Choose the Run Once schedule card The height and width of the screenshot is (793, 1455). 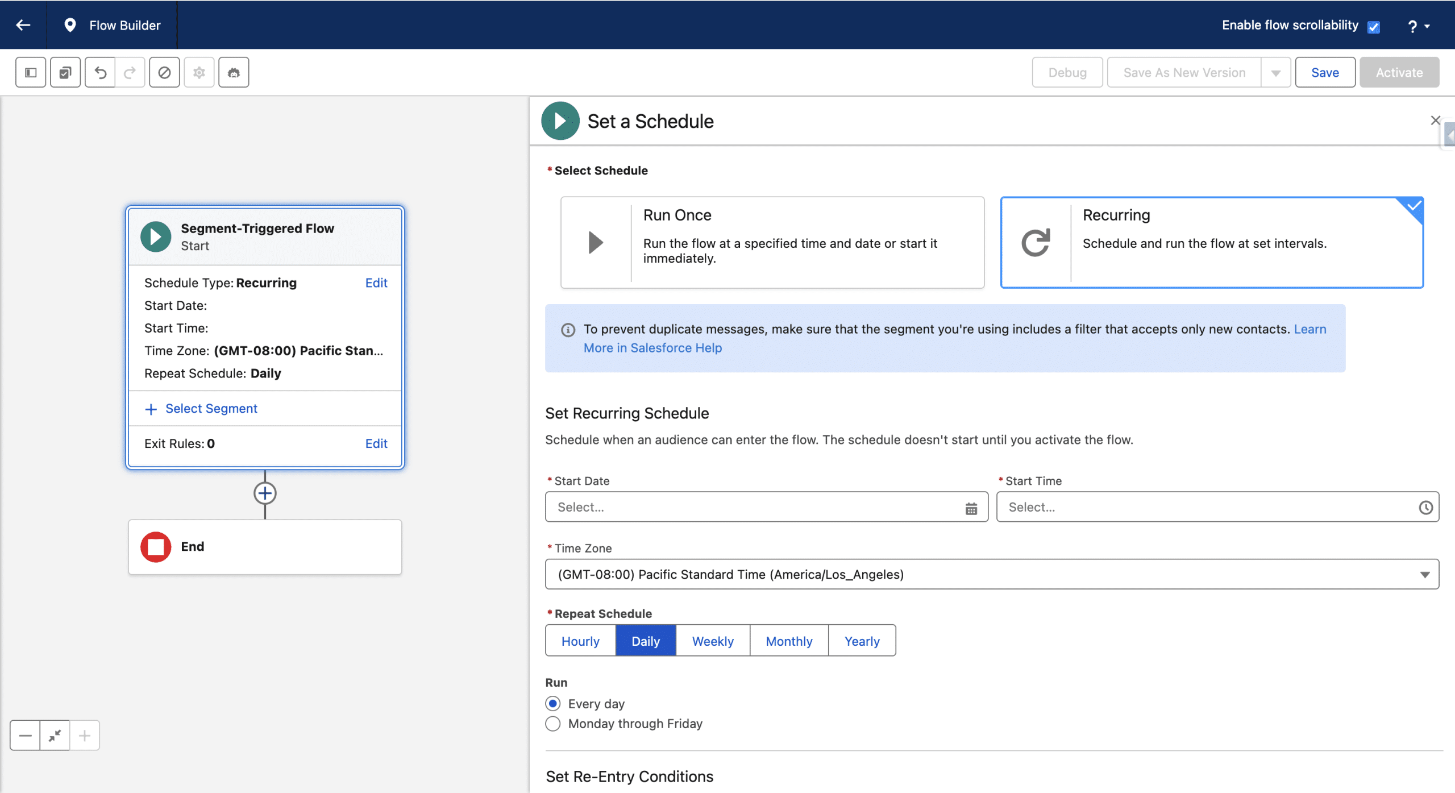[x=772, y=242]
